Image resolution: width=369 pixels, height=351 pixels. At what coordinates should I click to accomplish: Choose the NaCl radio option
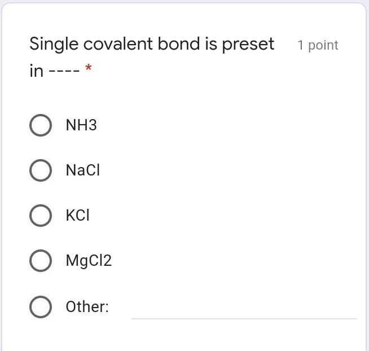point(41,170)
